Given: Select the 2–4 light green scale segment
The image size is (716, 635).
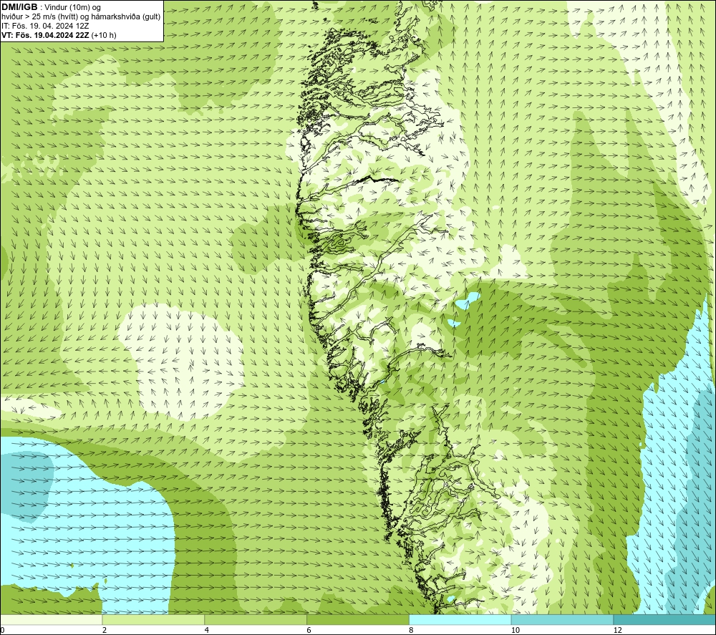Looking at the screenshot, I should click(x=153, y=619).
